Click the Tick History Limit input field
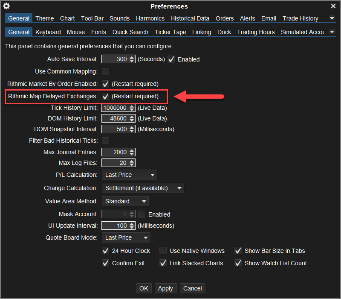Image resolution: width=341 pixels, height=299 pixels. click(x=115, y=108)
